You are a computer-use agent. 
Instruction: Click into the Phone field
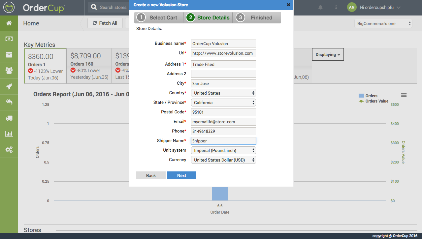223,131
